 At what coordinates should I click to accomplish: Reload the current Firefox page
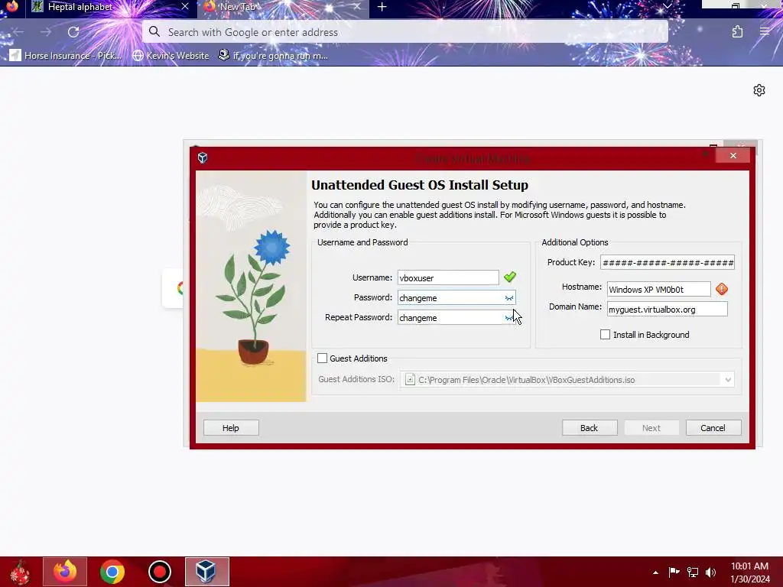coord(73,32)
